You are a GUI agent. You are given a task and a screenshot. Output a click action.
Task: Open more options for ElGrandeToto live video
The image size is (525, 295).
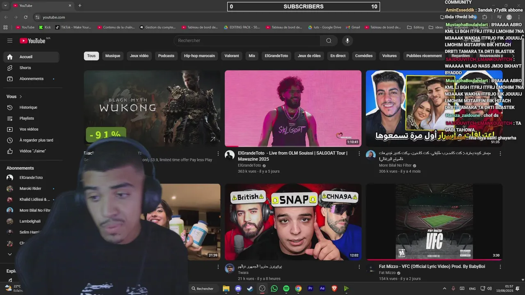[359, 154]
